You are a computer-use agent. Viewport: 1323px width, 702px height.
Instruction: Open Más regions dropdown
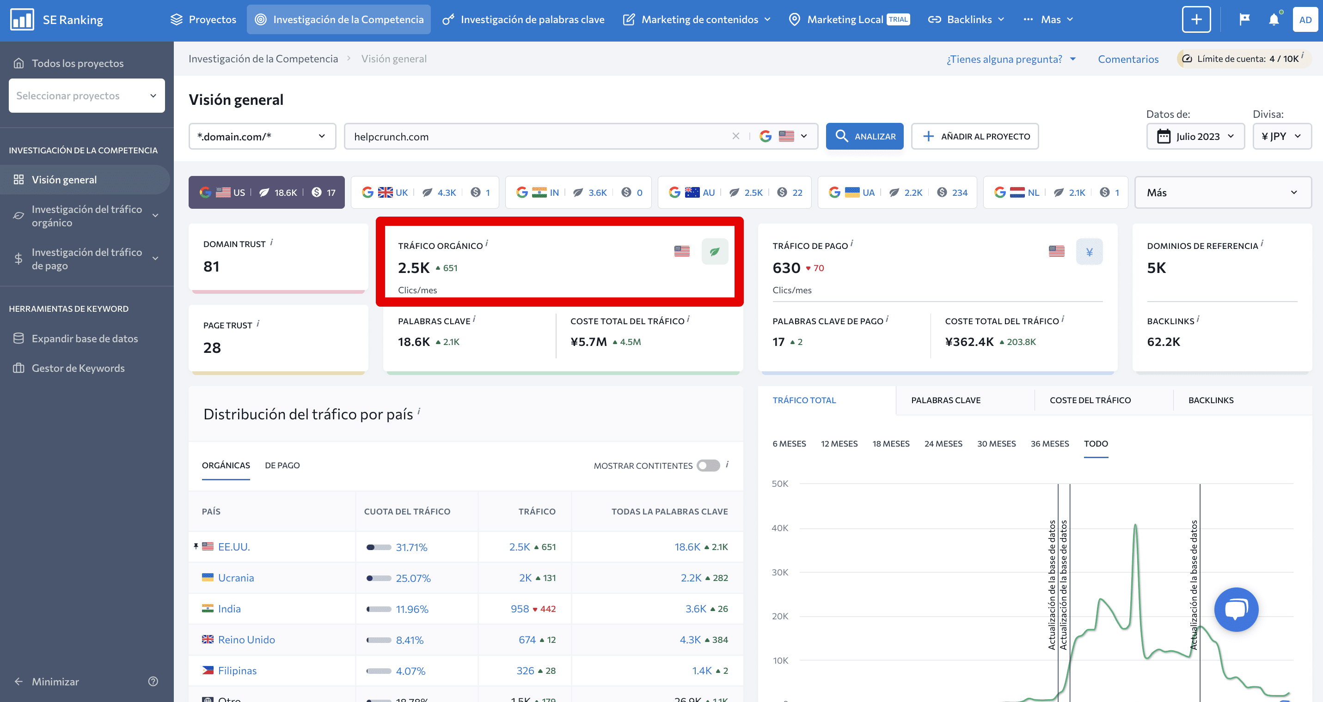click(1223, 193)
